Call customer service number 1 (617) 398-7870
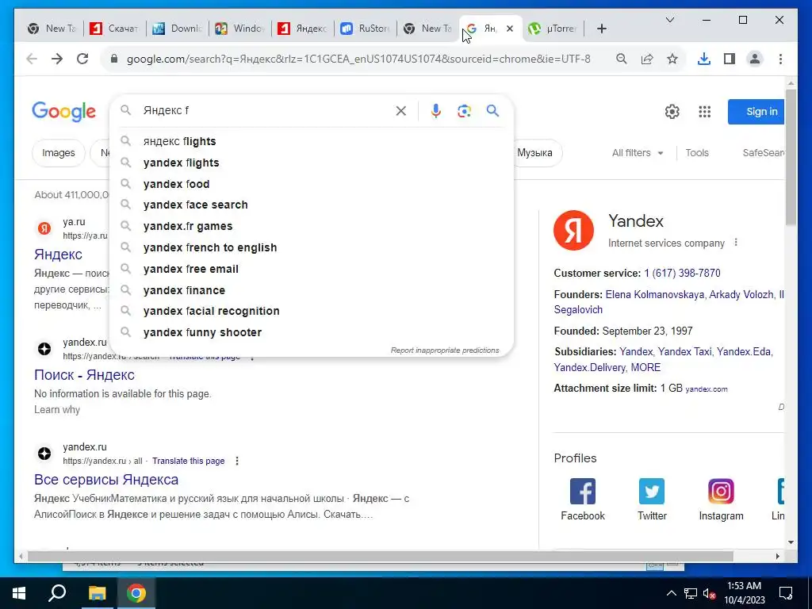Image resolution: width=812 pixels, height=609 pixels. (682, 273)
